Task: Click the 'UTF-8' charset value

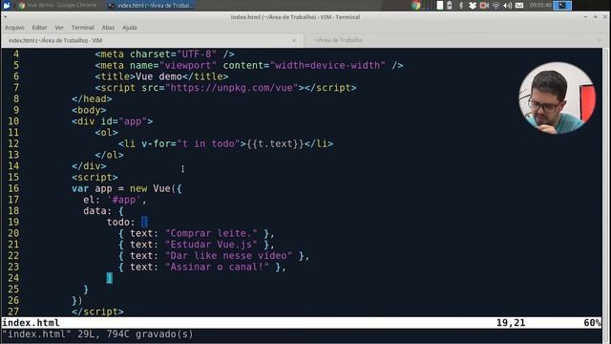Action: point(197,54)
